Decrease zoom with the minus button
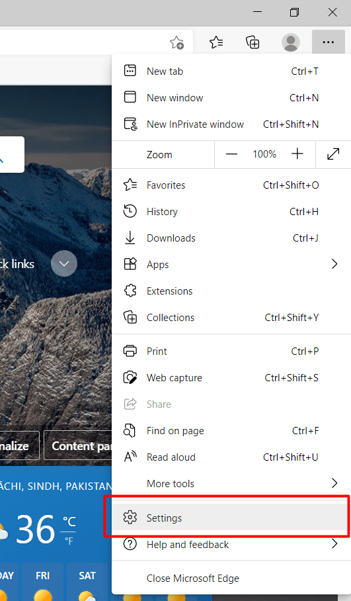 coord(231,154)
